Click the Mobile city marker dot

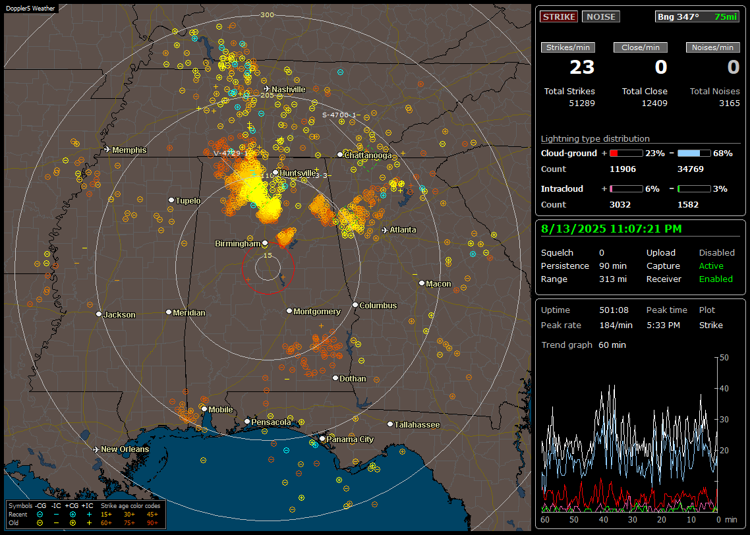pos(204,408)
